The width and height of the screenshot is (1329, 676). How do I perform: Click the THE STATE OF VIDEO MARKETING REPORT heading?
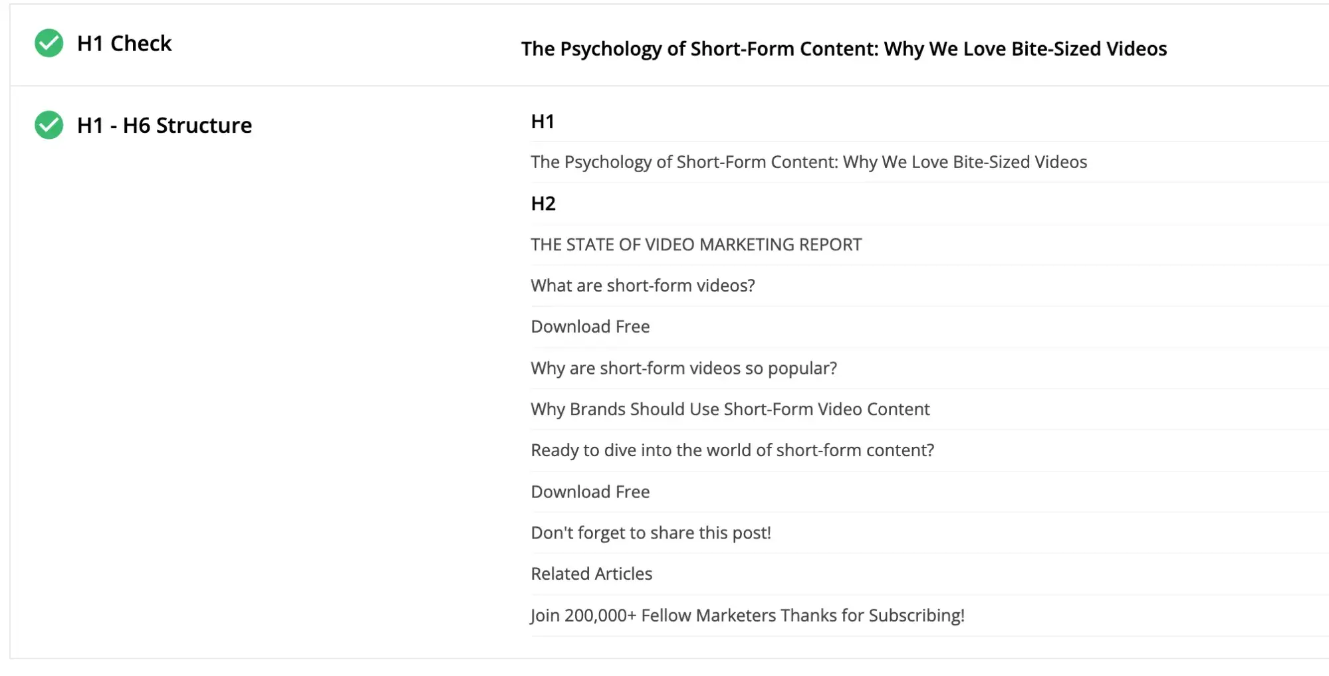click(x=695, y=244)
